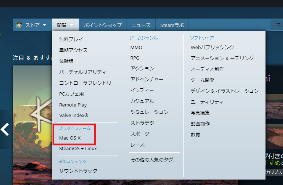
Task: Pick the アドベンチャー genre
Action: pos(147,79)
